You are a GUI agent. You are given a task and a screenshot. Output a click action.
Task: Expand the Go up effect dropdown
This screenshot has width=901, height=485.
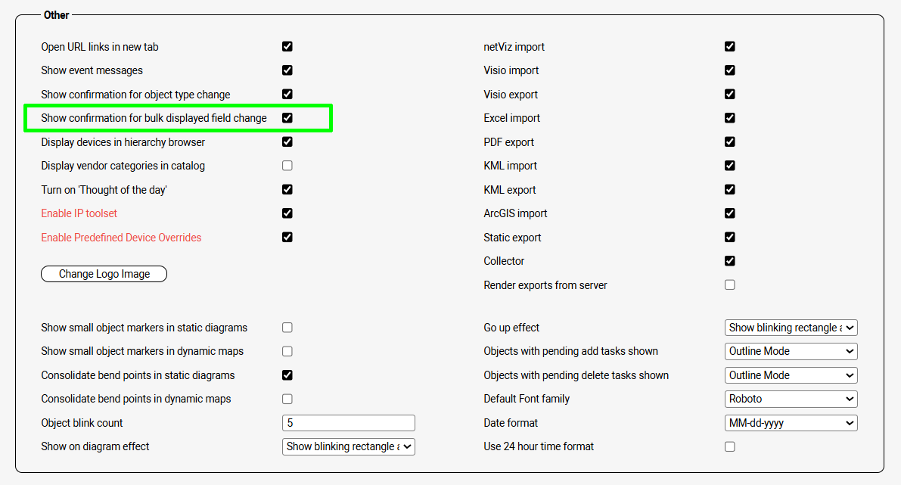791,328
